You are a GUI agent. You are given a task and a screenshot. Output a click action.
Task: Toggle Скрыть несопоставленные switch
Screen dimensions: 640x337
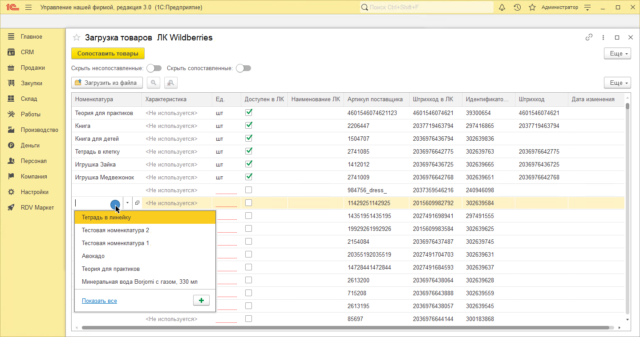pyautogui.click(x=154, y=68)
